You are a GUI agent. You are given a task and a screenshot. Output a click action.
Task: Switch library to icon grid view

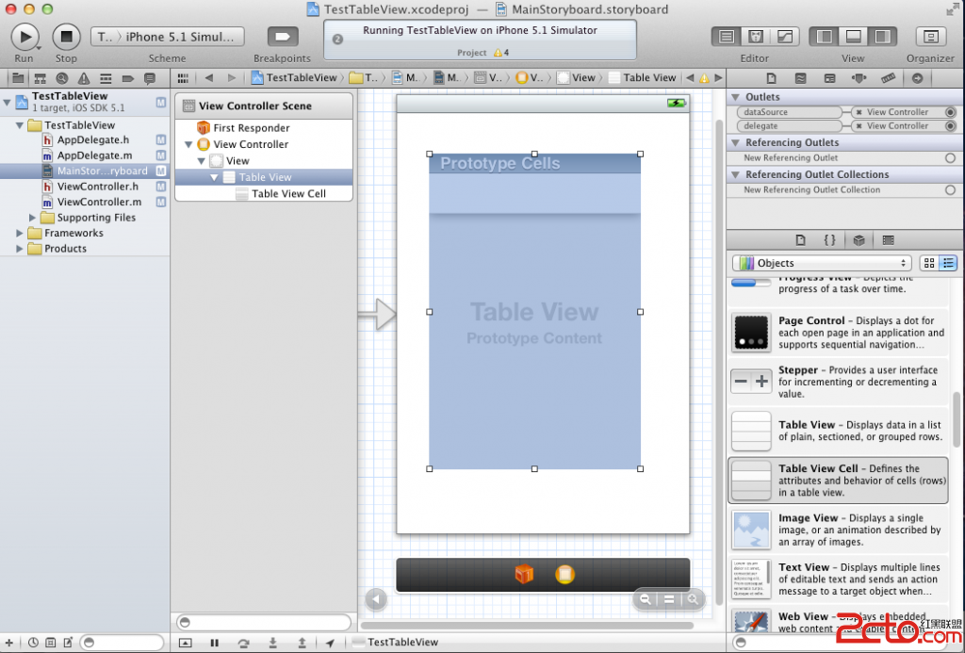929,263
